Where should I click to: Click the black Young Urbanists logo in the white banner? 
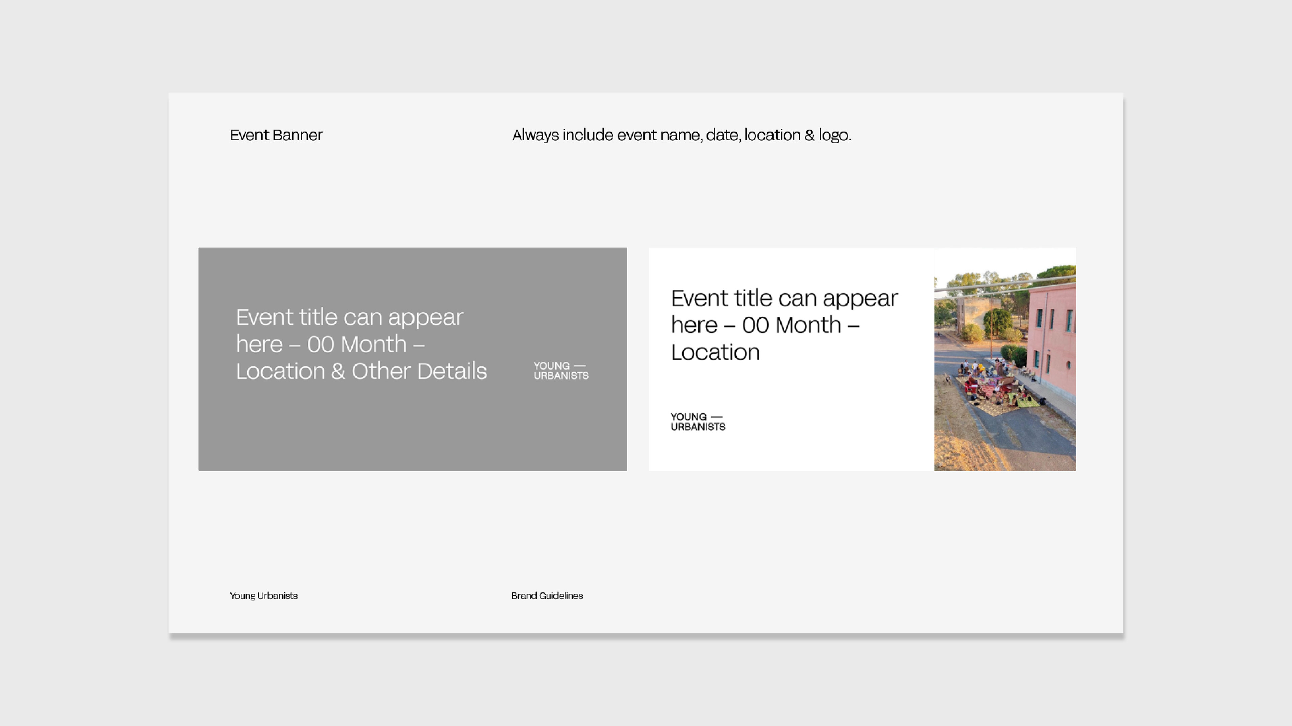pyautogui.click(x=698, y=422)
